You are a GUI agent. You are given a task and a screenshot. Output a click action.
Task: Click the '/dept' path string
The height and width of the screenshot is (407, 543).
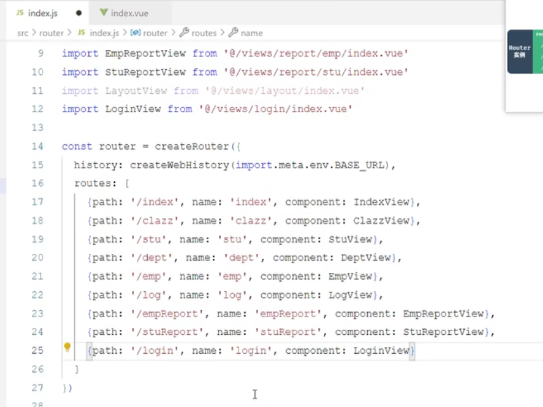152,258
